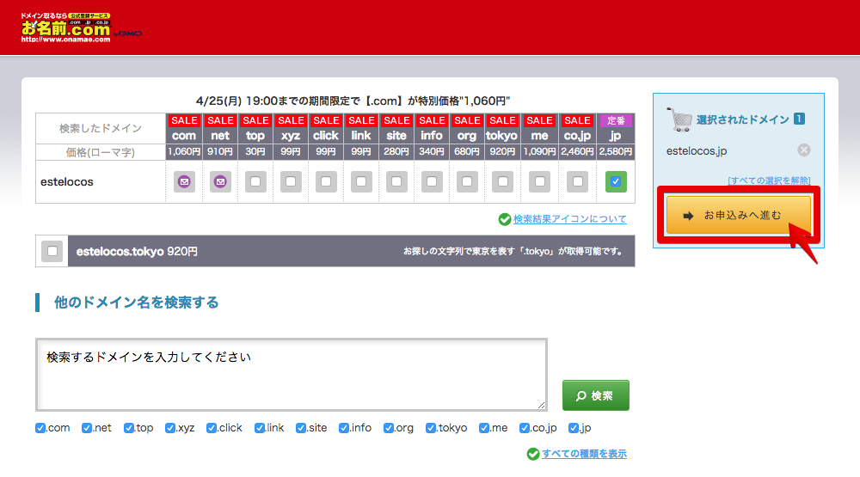Click the selected-domain count badge 1
860x477 pixels.
[x=799, y=119]
